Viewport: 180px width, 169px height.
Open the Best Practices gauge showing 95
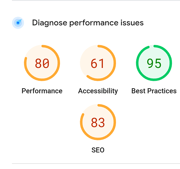[x=154, y=63]
